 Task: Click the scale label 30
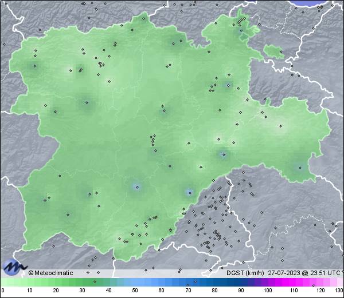82,291
